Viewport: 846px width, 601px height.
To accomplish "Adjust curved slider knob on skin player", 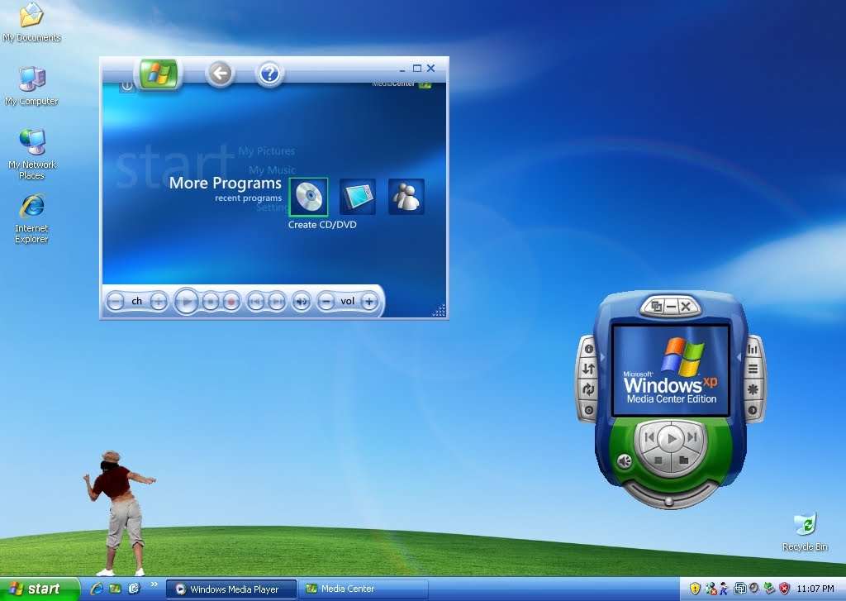I will pos(669,501).
